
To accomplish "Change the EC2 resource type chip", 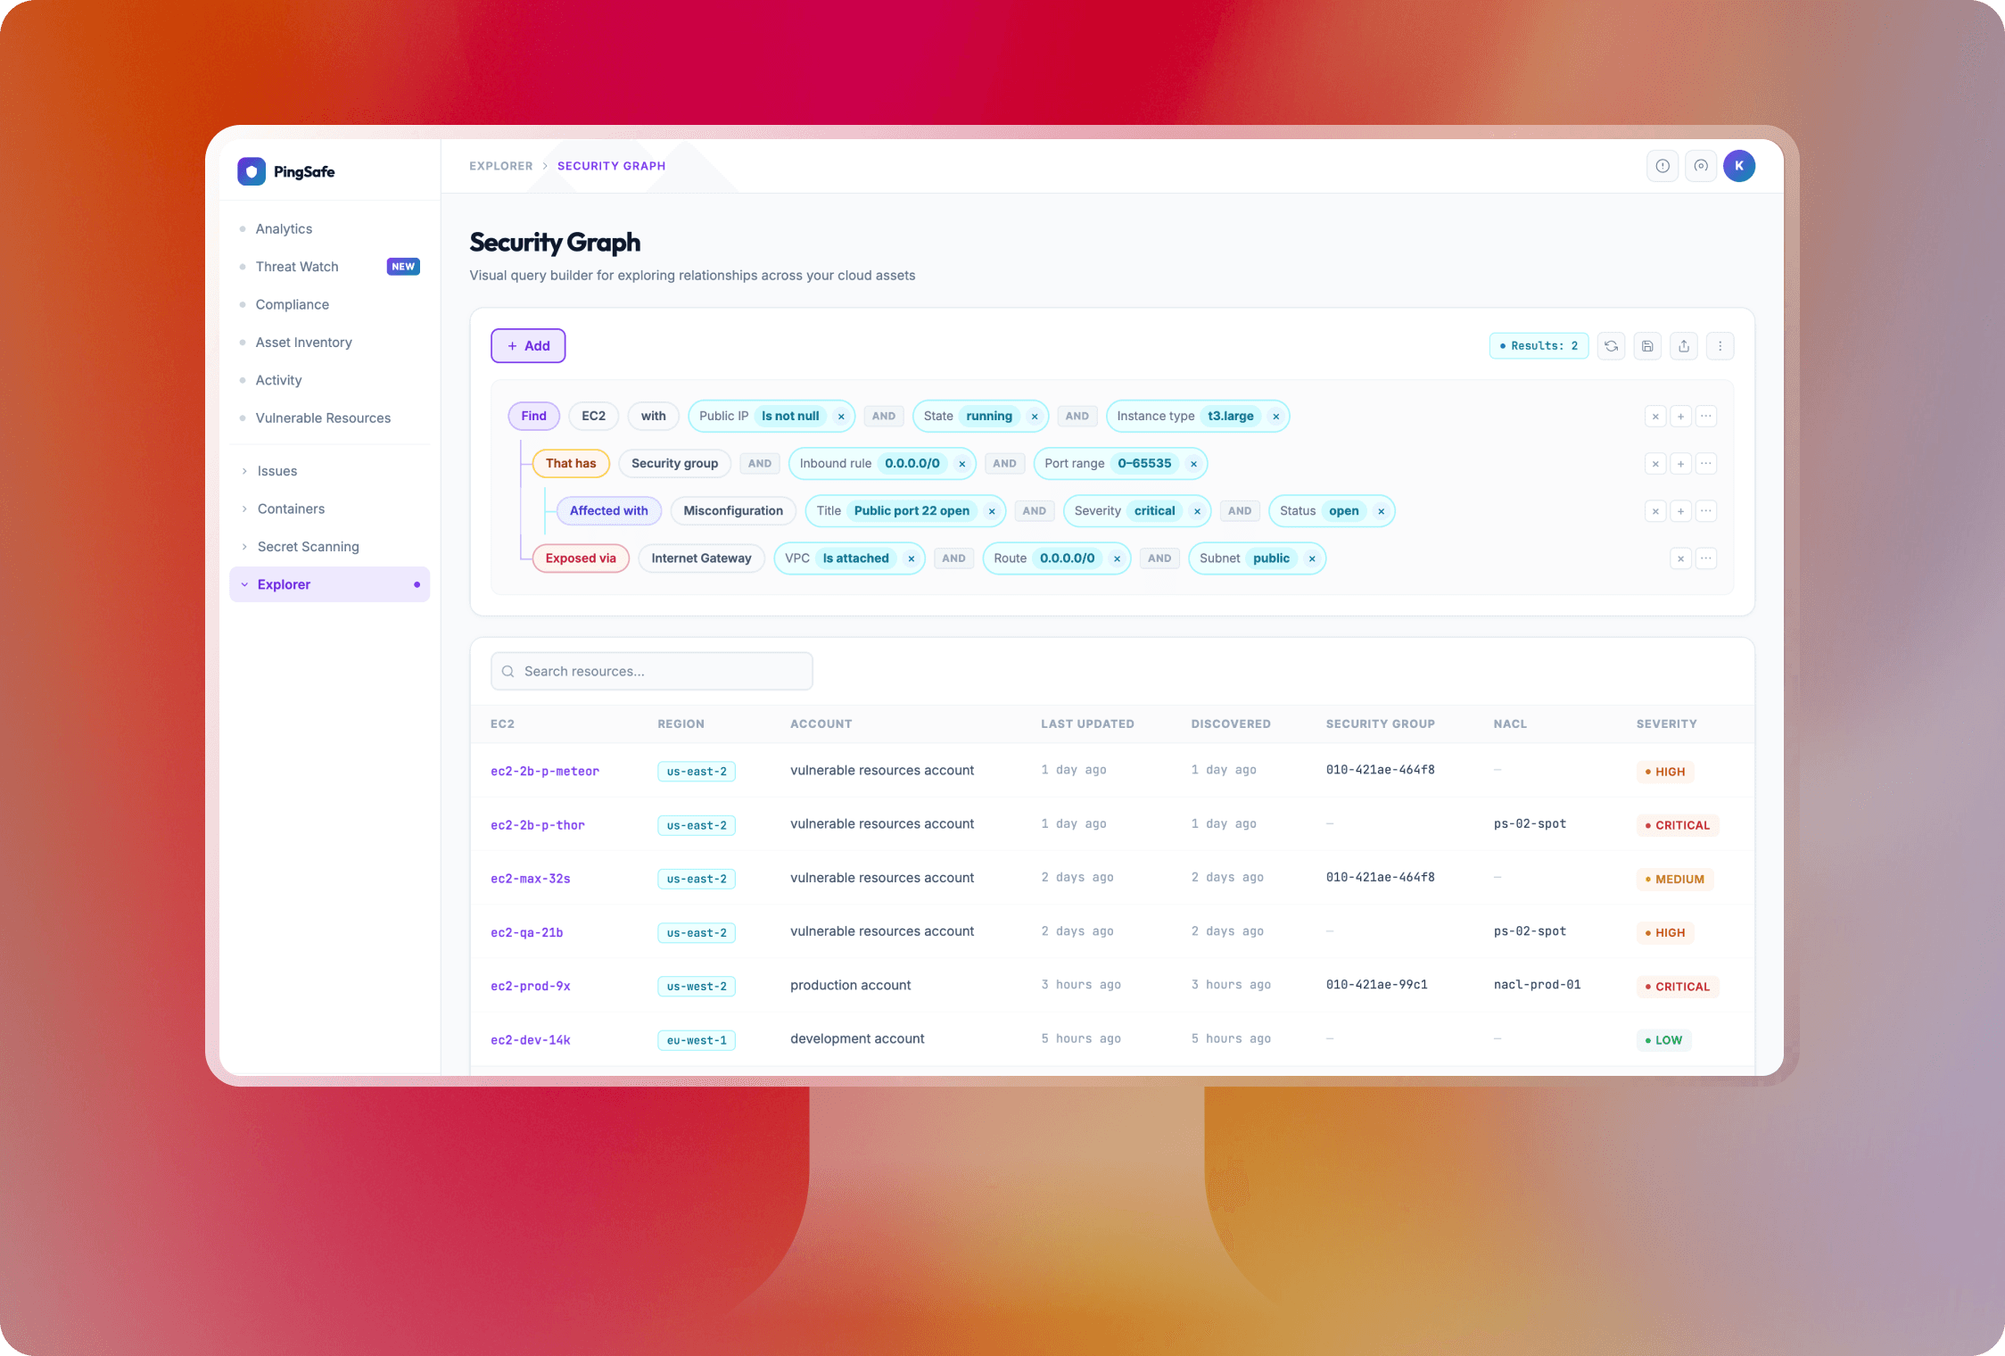I will [593, 417].
